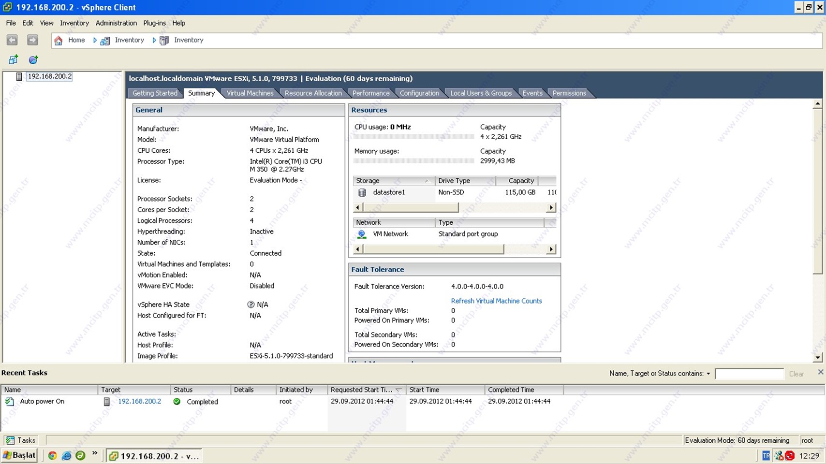Click the vSphere Client taskbar button
The image size is (826, 464).
point(154,456)
